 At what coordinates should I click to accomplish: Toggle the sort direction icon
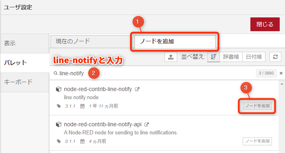pyautogui.click(x=214, y=57)
